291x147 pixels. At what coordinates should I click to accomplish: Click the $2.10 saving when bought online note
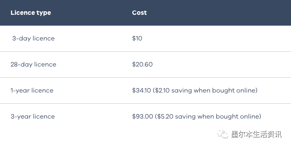coord(205,91)
